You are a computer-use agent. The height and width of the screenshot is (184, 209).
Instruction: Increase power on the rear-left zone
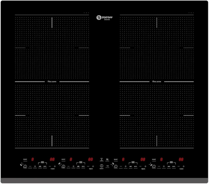[x=73, y=166]
